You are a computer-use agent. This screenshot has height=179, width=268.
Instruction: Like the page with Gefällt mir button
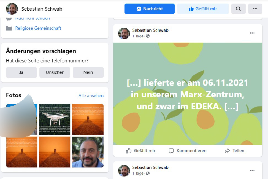[203, 9]
